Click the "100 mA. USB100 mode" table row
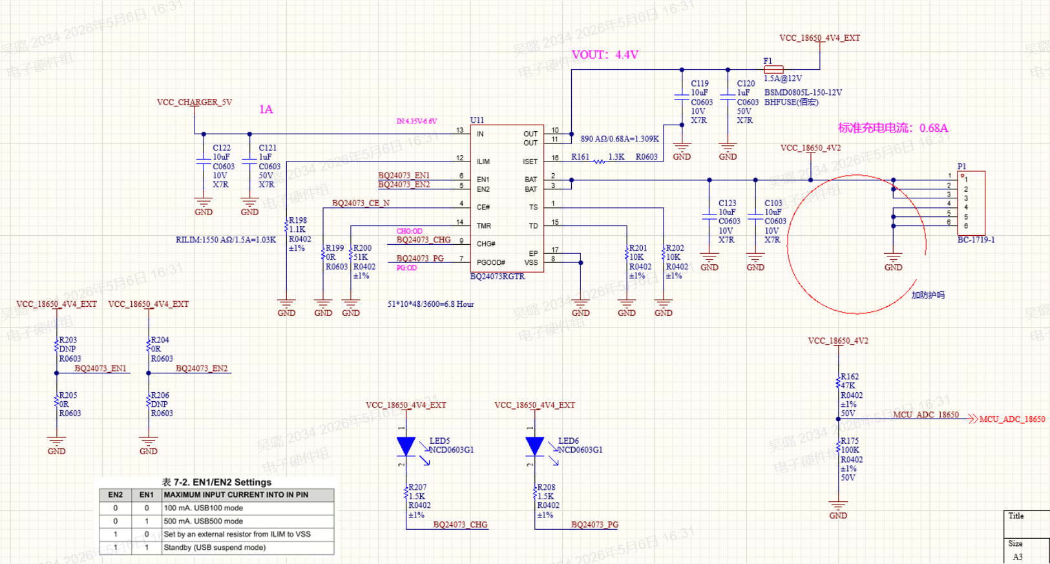Image resolution: width=1050 pixels, height=564 pixels. (x=216, y=508)
